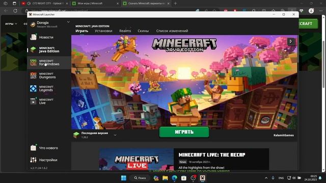This screenshot has height=183, width=326.
Task: Mute the YouTube tab via its speaker icon
Action: coord(29,4)
